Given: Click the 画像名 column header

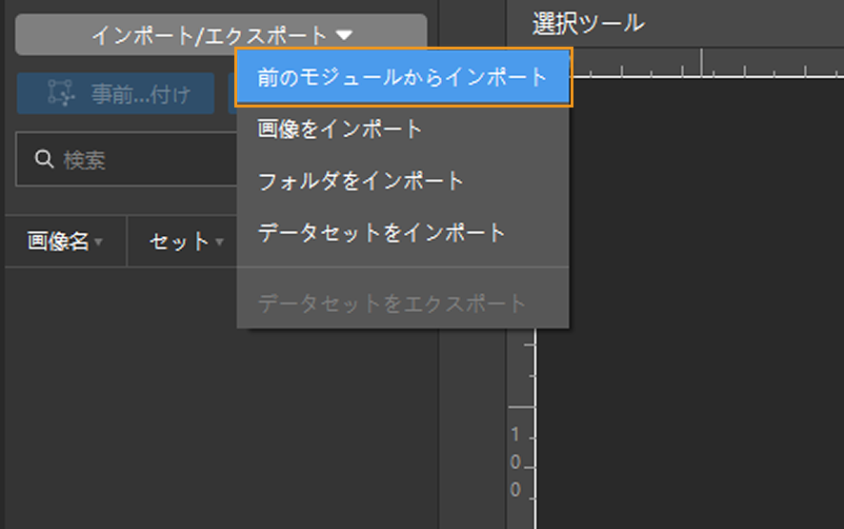Looking at the screenshot, I should [x=66, y=242].
